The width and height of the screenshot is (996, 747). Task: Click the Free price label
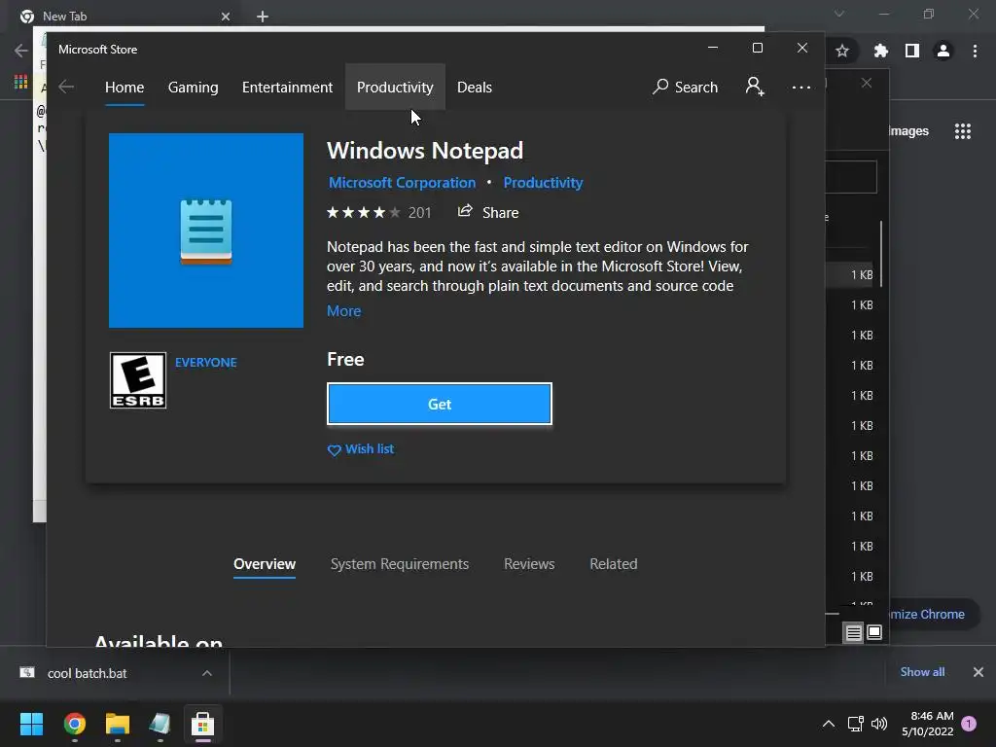pyautogui.click(x=345, y=360)
